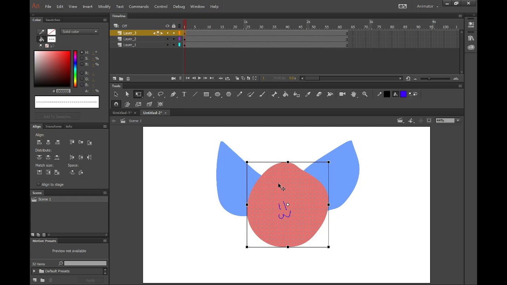The width and height of the screenshot is (507, 285).
Task: Select the Pen tool
Action: [173, 94]
